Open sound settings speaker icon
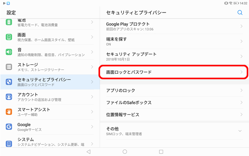This screenshot has width=249, height=156. 9,52
